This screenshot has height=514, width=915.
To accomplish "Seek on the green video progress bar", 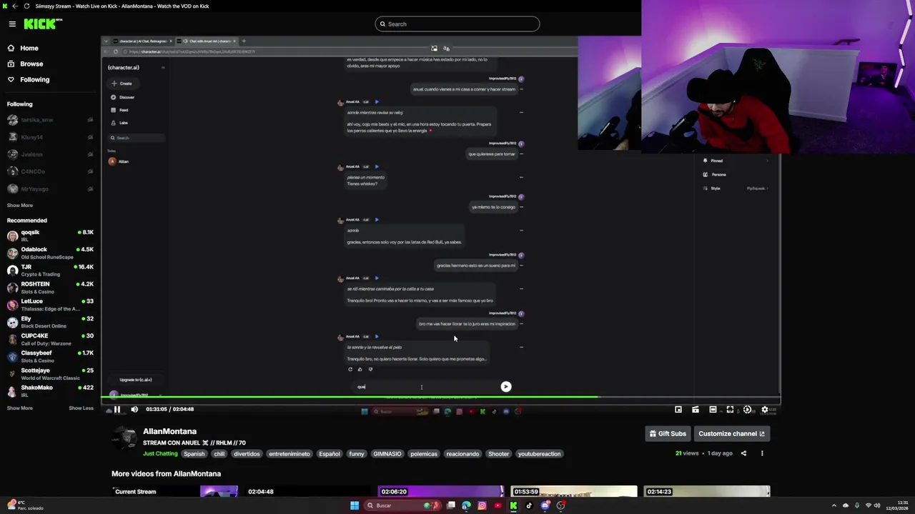I will coord(440,397).
